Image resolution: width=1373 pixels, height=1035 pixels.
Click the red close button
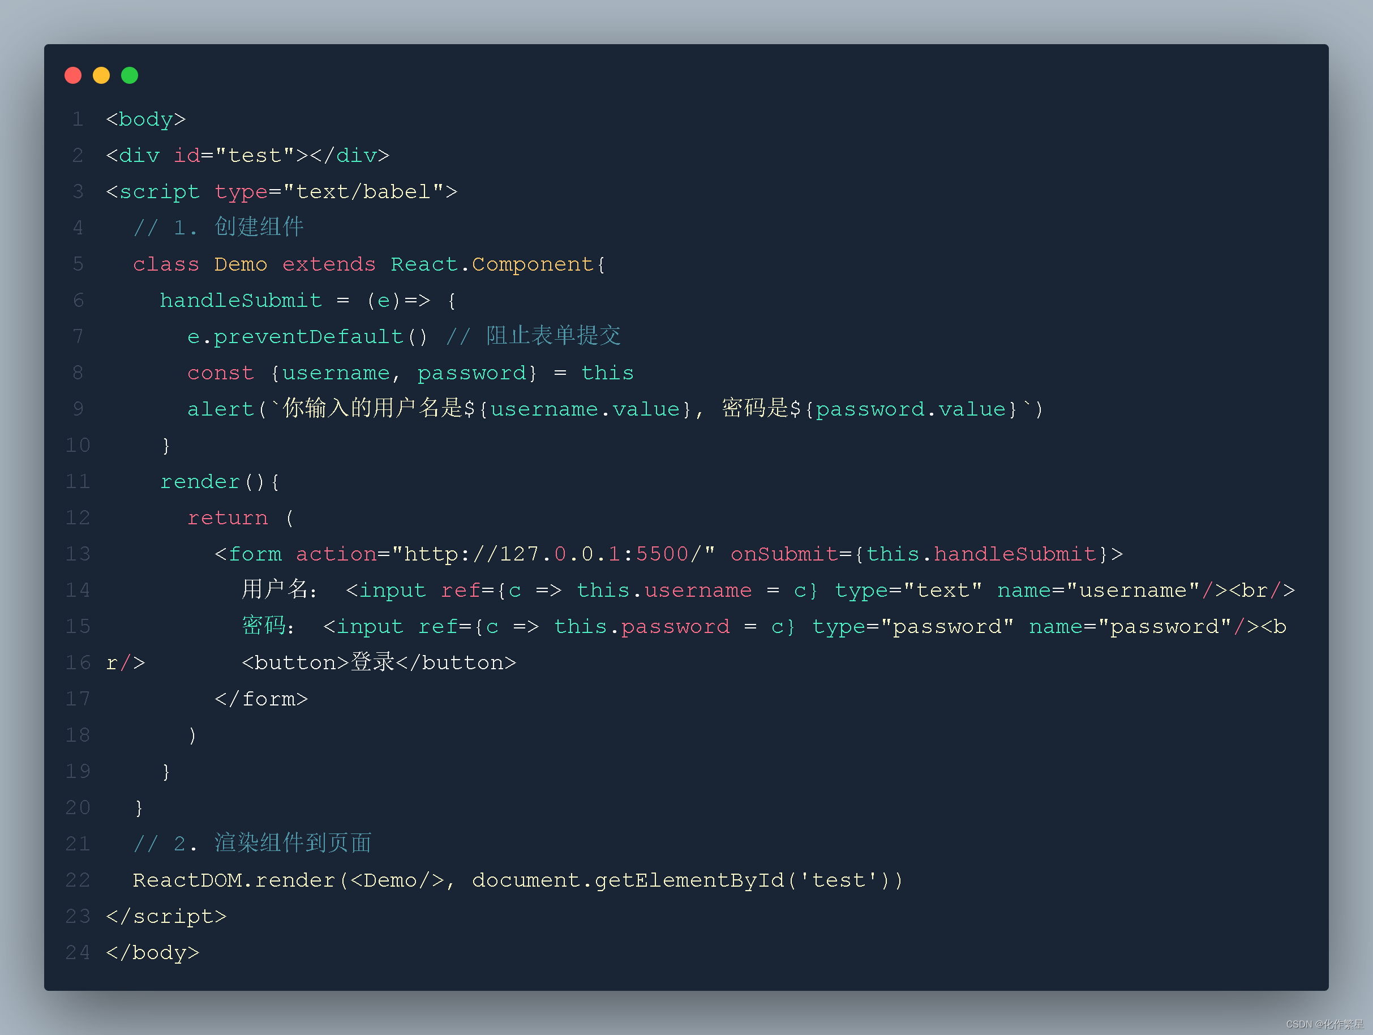pos(75,75)
